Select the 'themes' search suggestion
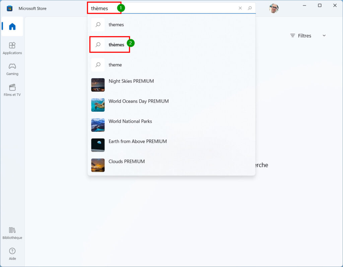Screen dimensions: 343x267 coord(171,24)
